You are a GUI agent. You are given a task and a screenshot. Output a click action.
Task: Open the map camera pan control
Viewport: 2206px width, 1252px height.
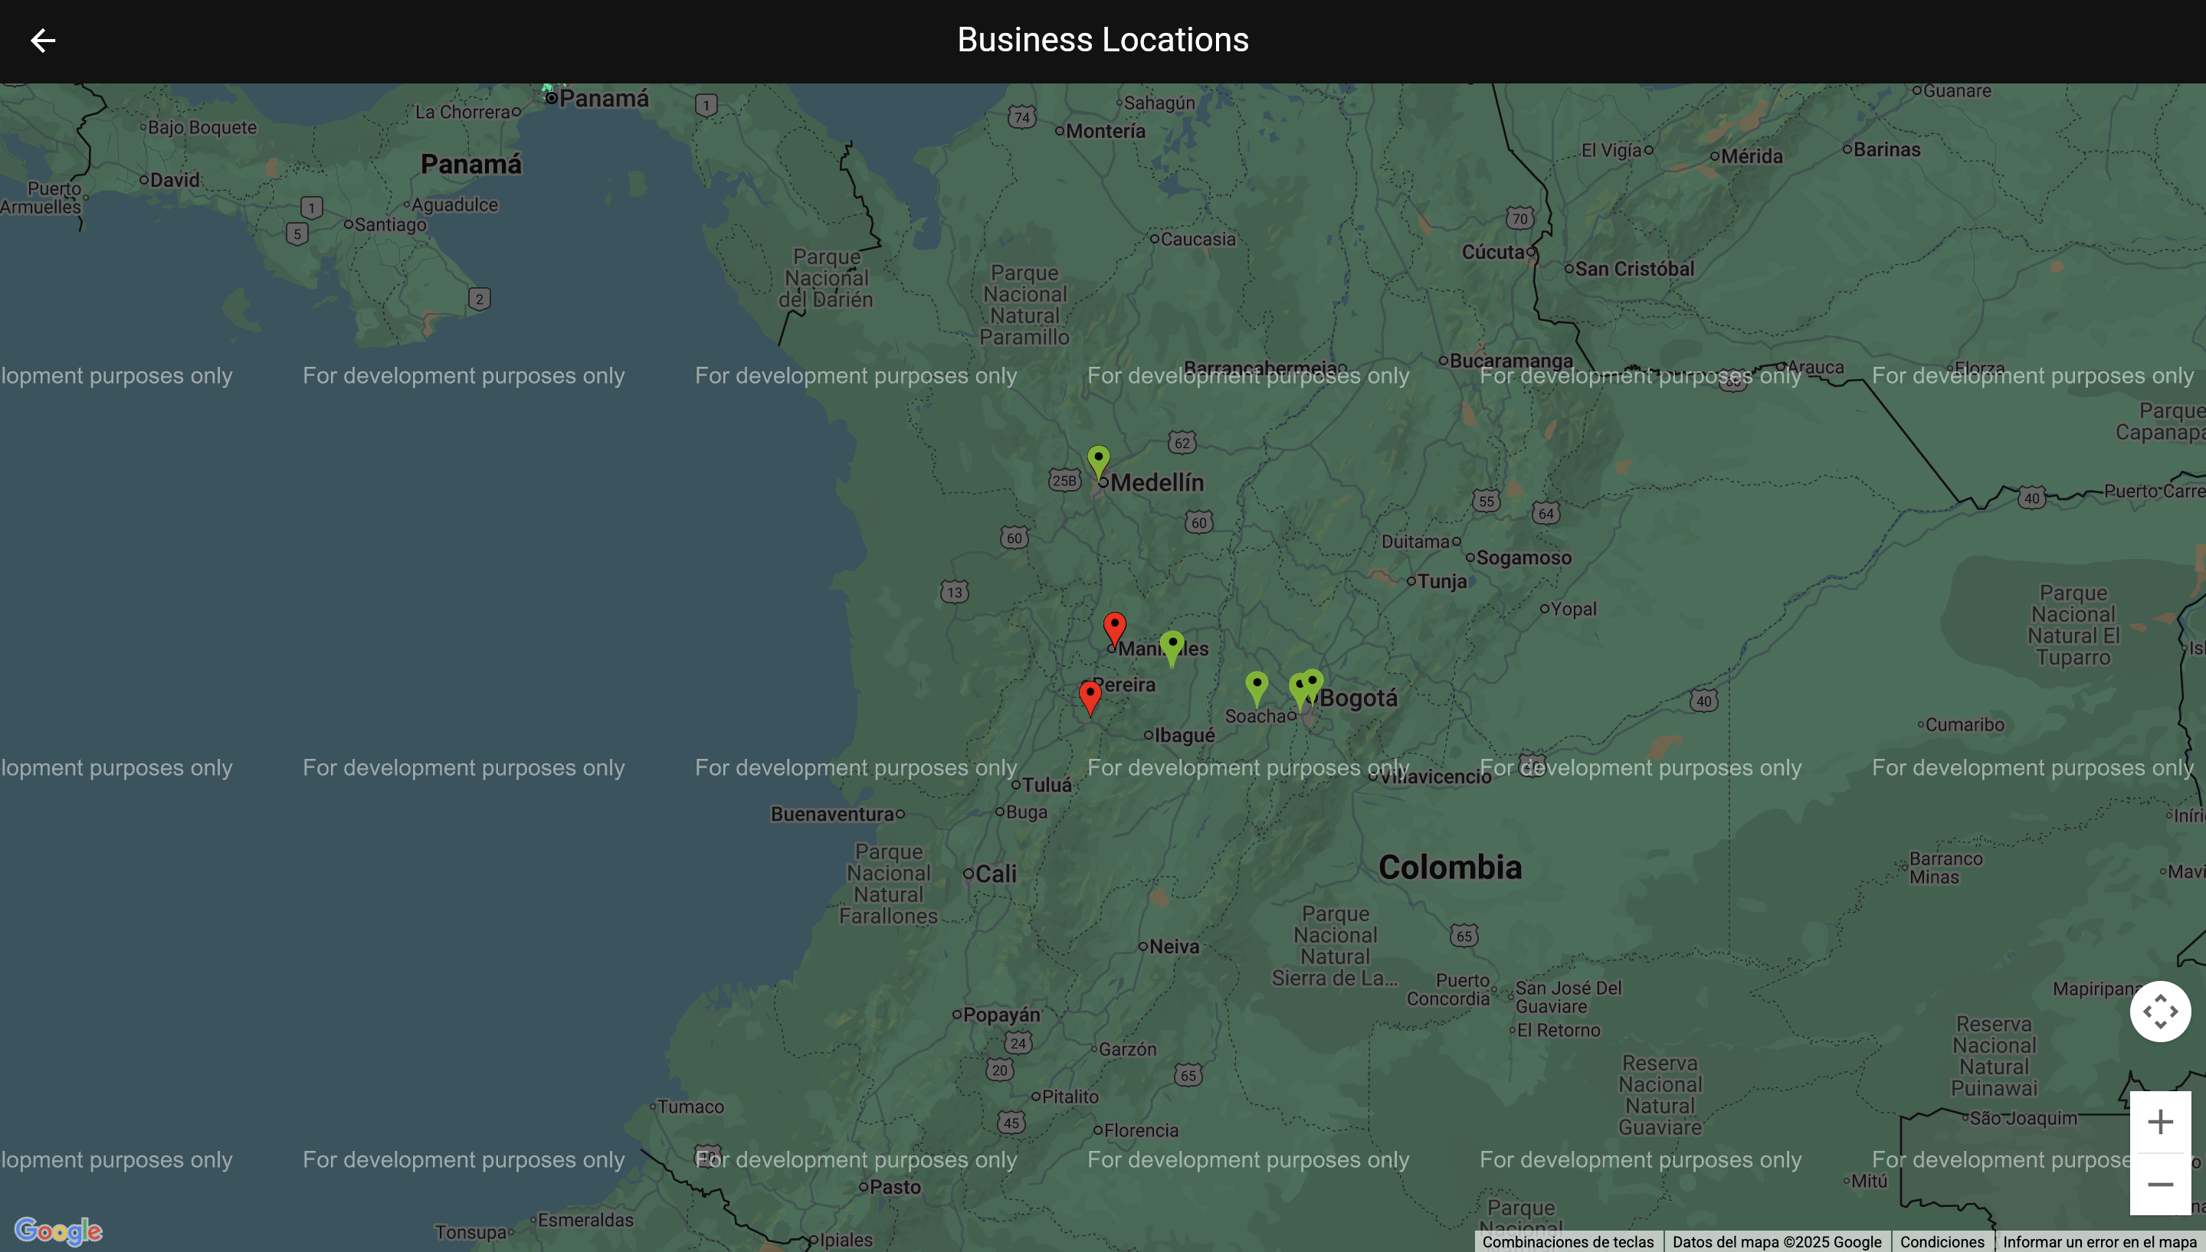(x=2159, y=1012)
